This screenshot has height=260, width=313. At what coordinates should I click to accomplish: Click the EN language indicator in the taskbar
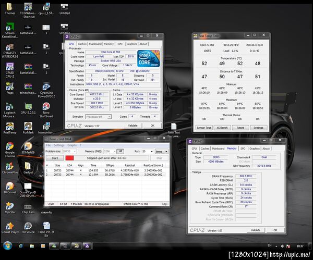pyautogui.click(x=270, y=245)
